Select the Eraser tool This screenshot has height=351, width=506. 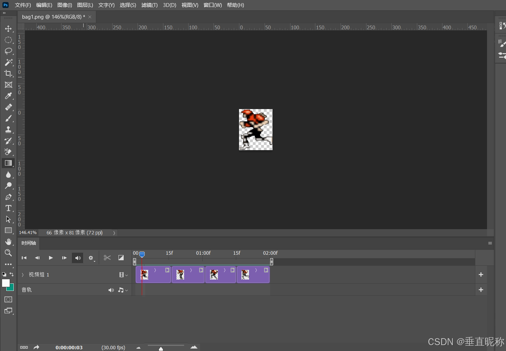click(x=8, y=152)
